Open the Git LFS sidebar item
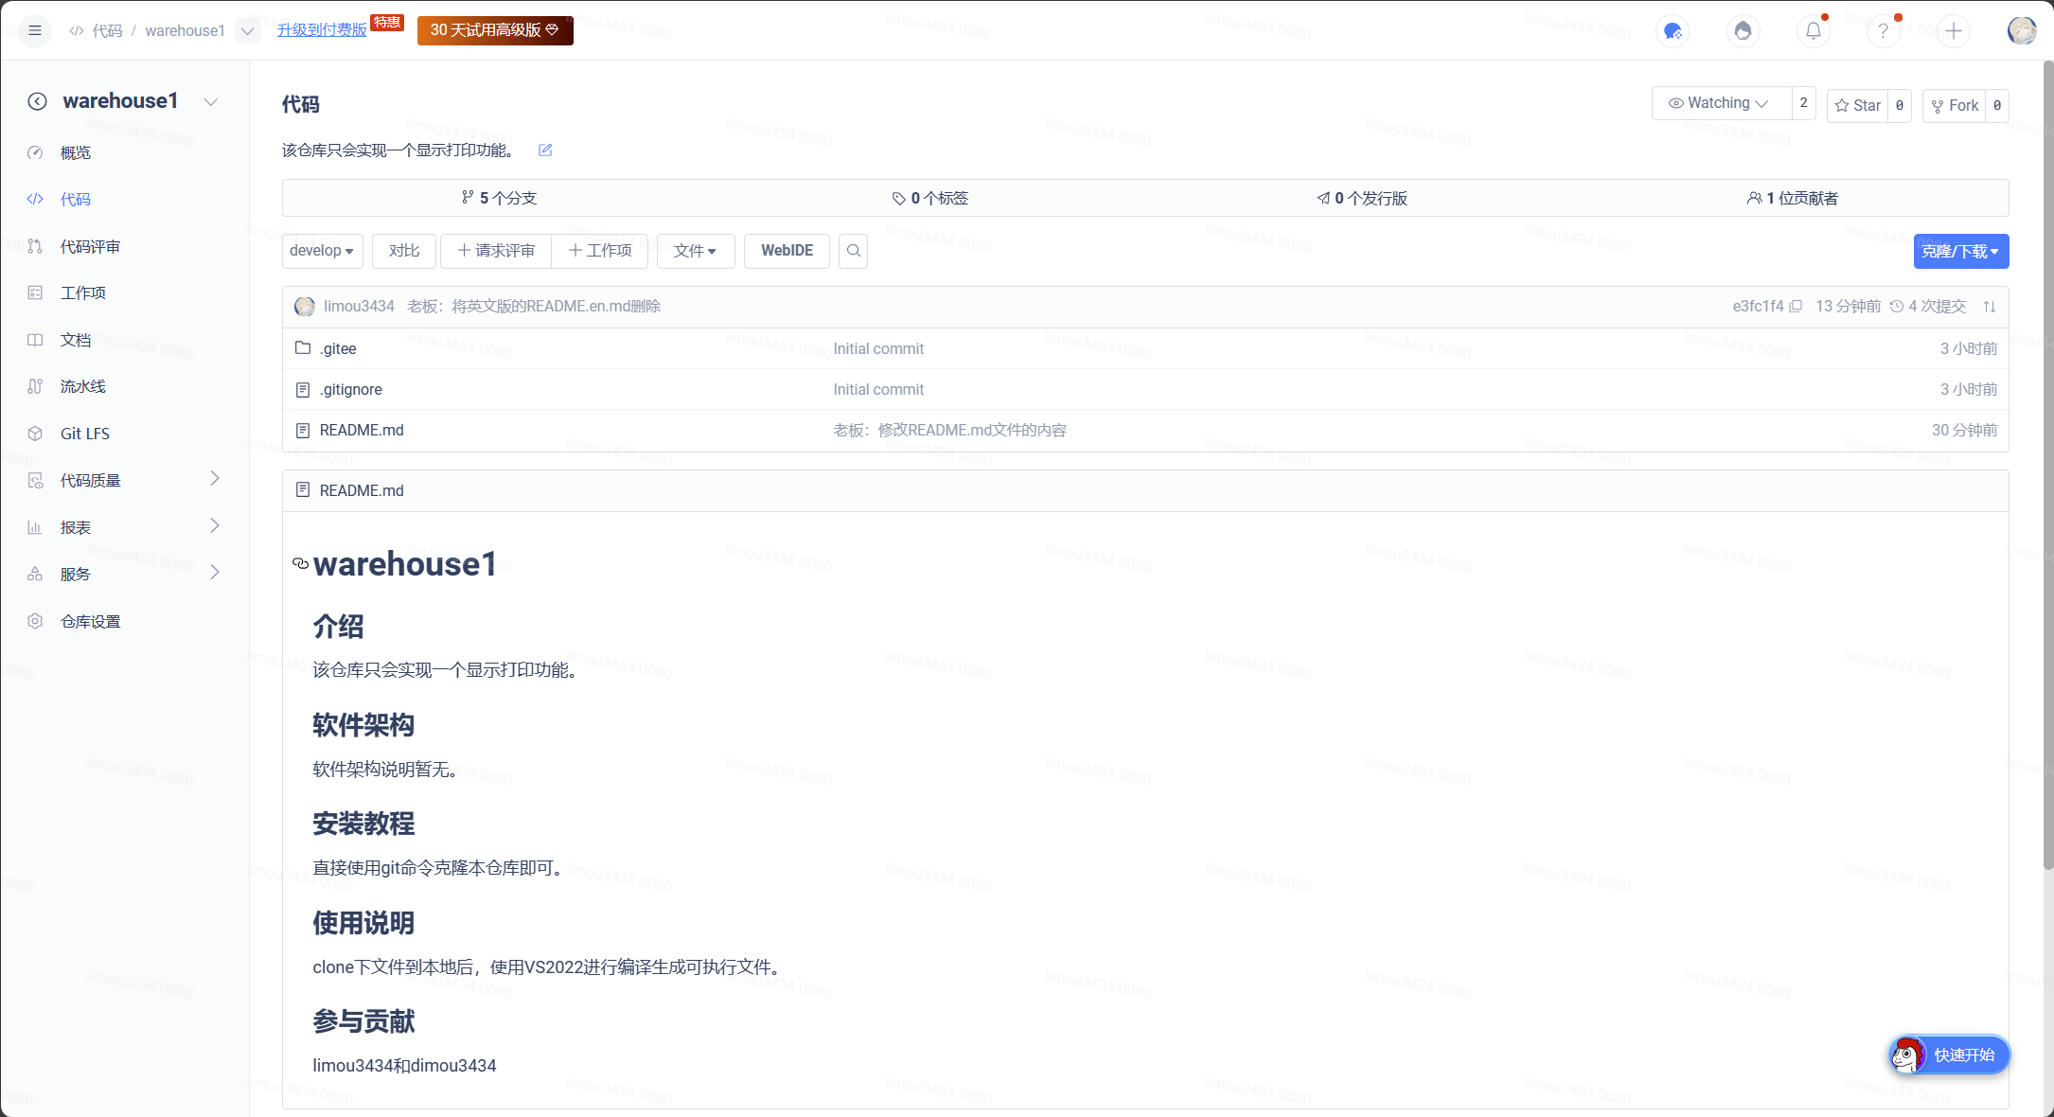 point(85,433)
